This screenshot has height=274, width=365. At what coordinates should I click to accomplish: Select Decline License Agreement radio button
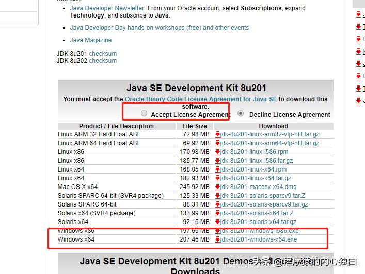tap(241, 114)
